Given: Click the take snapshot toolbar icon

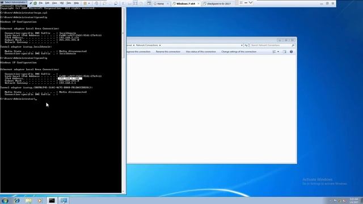Looking at the screenshot, I should pos(104,3).
